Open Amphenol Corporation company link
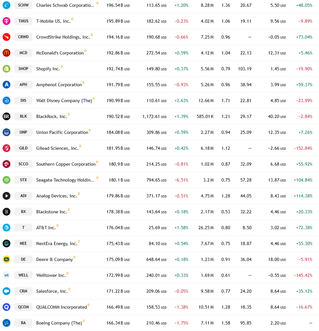Screen dimensions: 319x331 (x=59, y=85)
